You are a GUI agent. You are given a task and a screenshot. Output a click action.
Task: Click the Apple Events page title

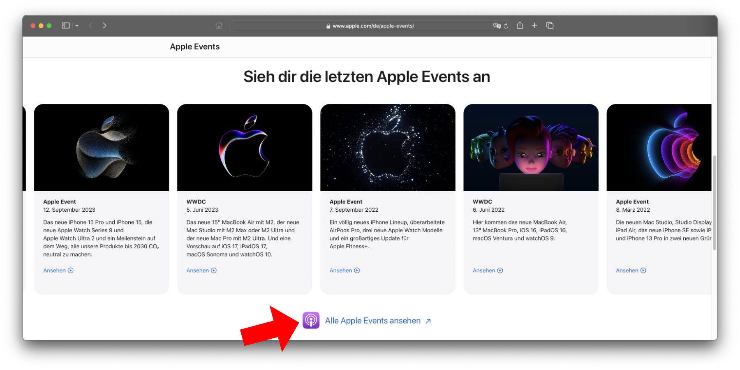pyautogui.click(x=194, y=47)
